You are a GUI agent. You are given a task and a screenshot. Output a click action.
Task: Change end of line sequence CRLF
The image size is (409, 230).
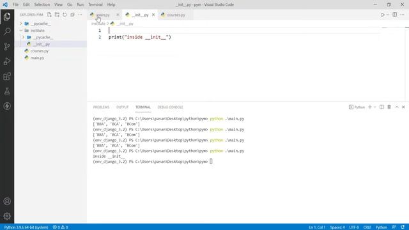[x=367, y=227]
